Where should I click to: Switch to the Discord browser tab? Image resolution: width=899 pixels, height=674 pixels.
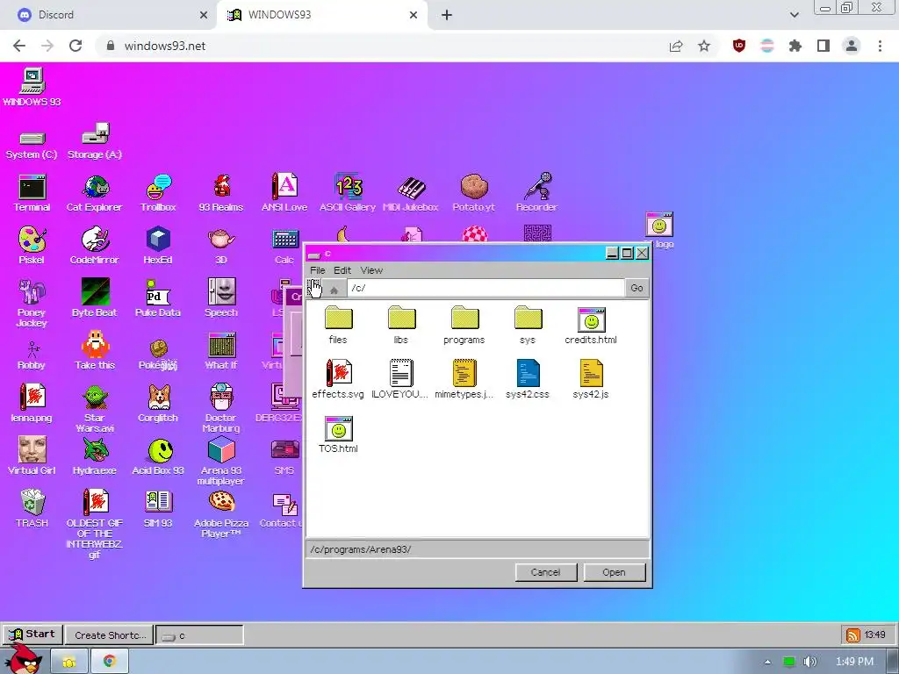(108, 15)
